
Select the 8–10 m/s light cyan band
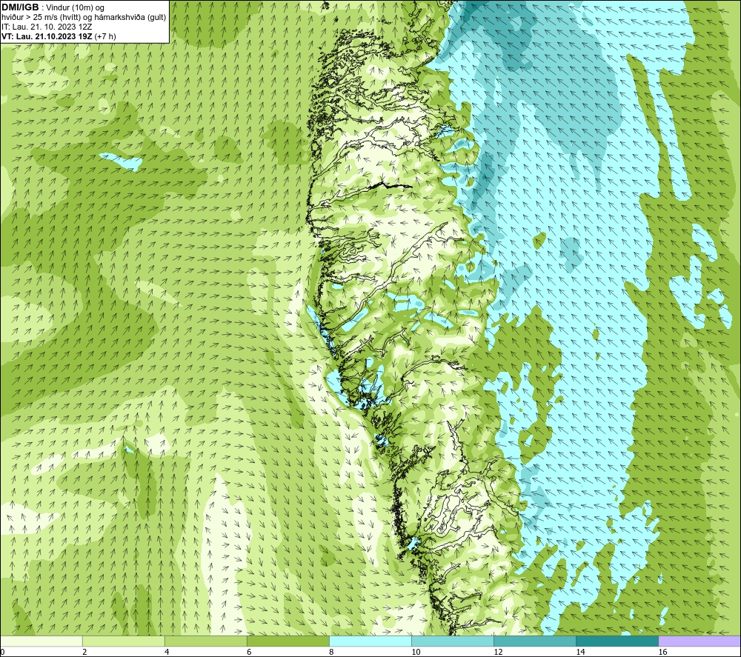370,641
